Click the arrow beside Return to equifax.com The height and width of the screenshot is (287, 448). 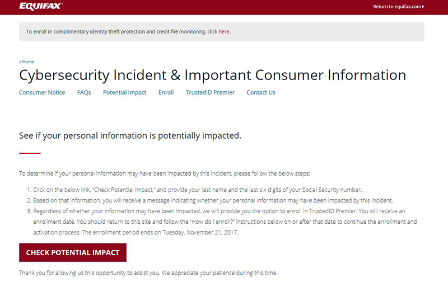tap(423, 7)
